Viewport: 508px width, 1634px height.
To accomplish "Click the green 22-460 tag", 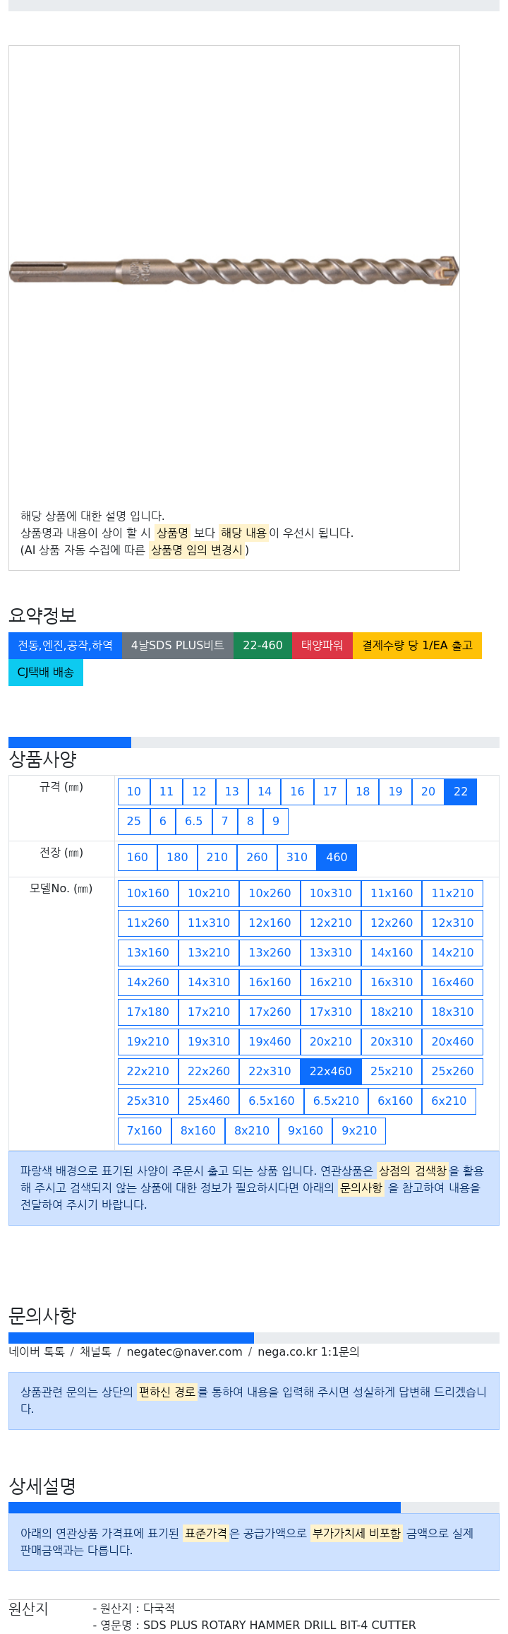I will pos(262,645).
